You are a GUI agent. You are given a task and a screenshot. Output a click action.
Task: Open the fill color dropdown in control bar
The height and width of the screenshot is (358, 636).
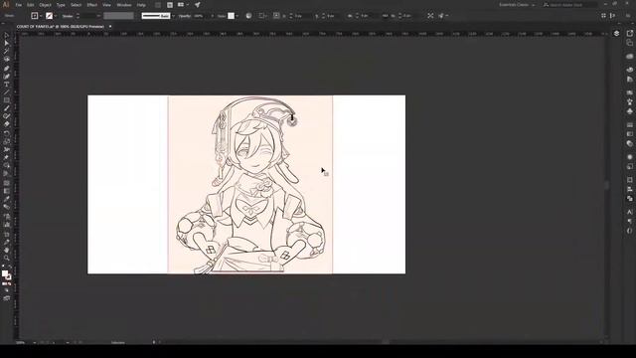click(x=41, y=16)
